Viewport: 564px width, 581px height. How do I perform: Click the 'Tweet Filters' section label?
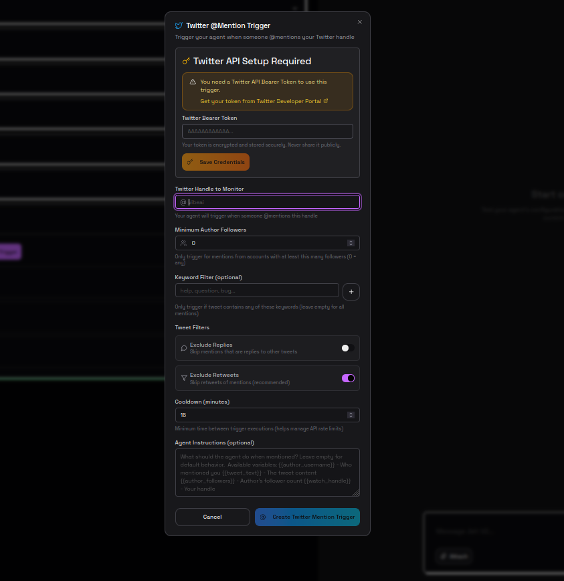(x=192, y=327)
